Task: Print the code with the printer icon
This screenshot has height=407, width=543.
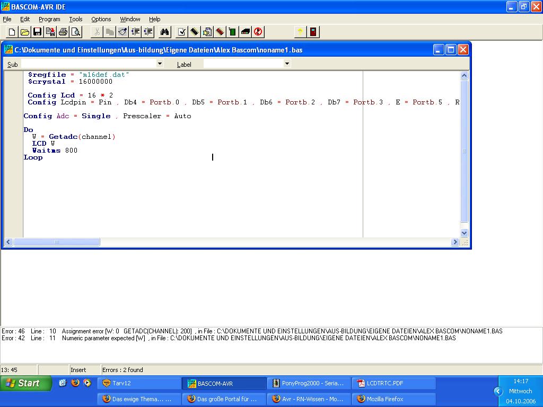Action: (63, 32)
